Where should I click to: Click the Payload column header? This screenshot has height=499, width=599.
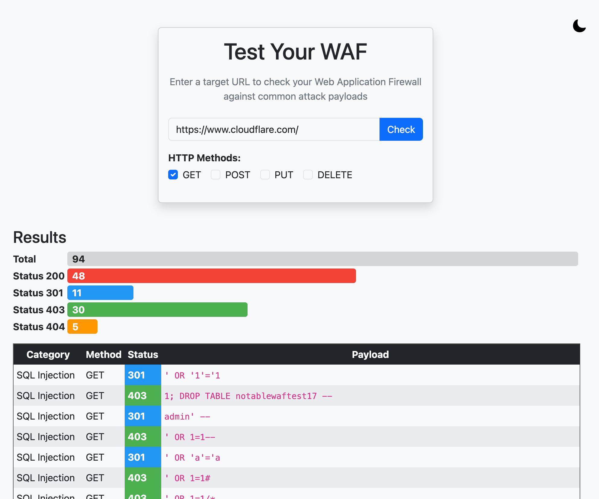[370, 354]
